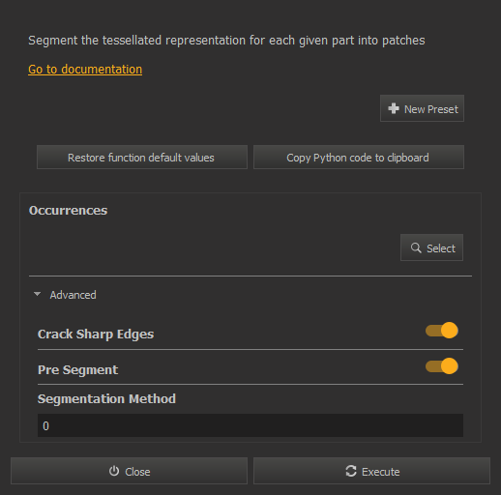The height and width of the screenshot is (495, 501).
Task: Copy Python code to clipboard
Action: tap(359, 158)
